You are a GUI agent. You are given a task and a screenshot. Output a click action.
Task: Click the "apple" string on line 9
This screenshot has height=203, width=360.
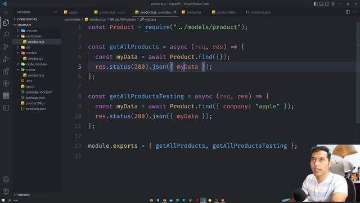pyautogui.click(x=267, y=107)
